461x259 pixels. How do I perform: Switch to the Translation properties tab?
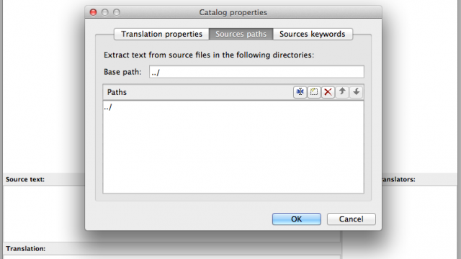point(161,34)
